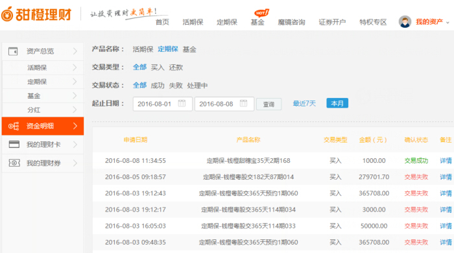Click the chevron in the 分红 row

pyautogui.click(x=75, y=110)
